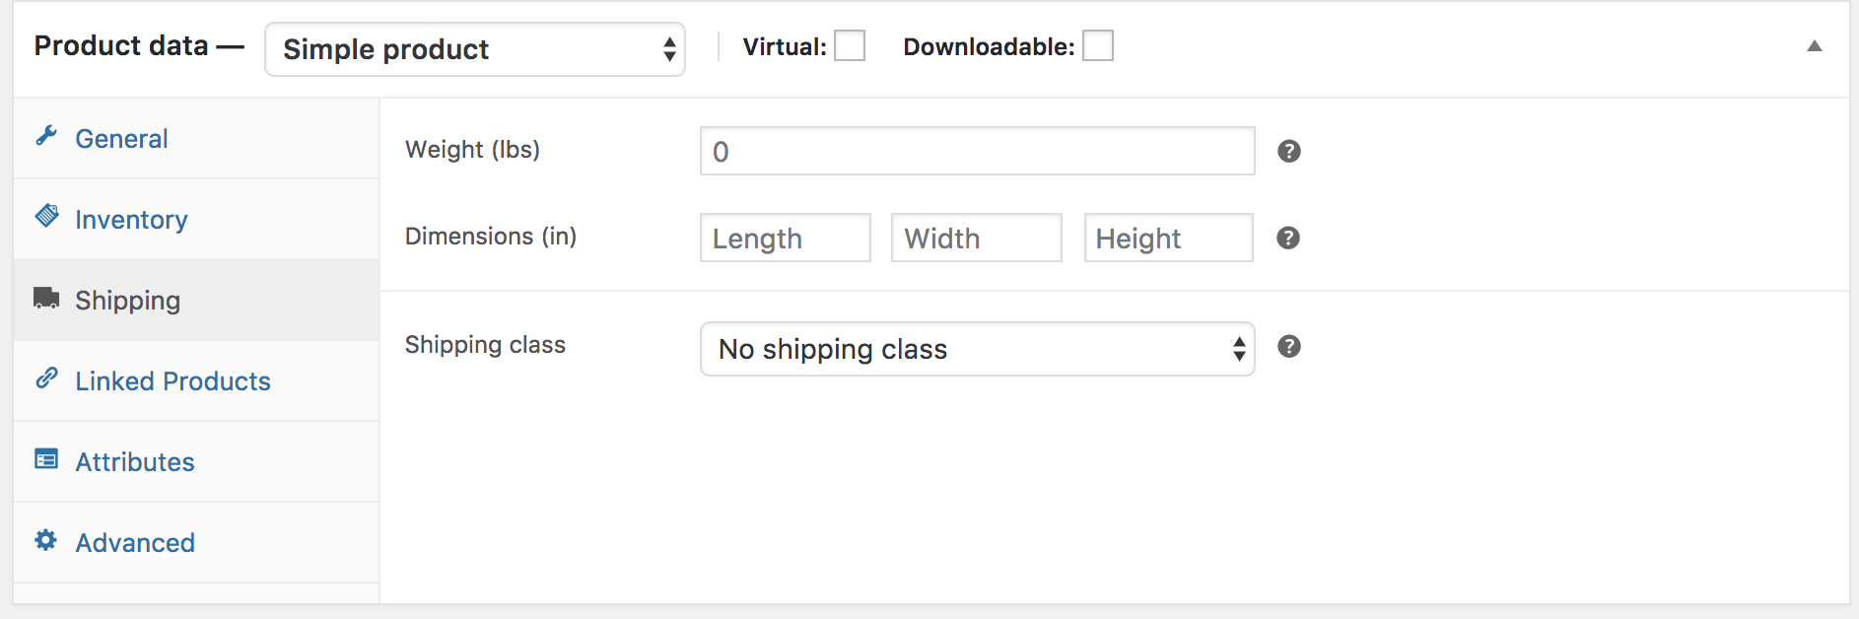Collapse the Product data panel
1859x619 pixels.
pyautogui.click(x=1815, y=44)
